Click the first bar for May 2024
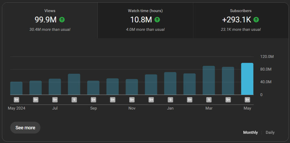Viewport: 290px width, 143px height. (x=16, y=88)
